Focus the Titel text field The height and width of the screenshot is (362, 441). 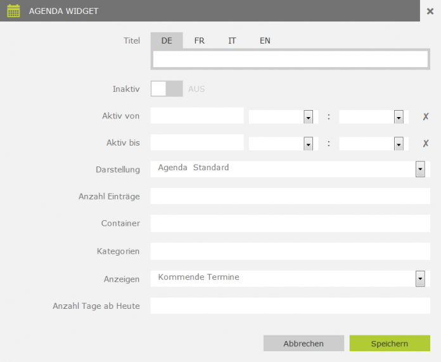pos(290,59)
